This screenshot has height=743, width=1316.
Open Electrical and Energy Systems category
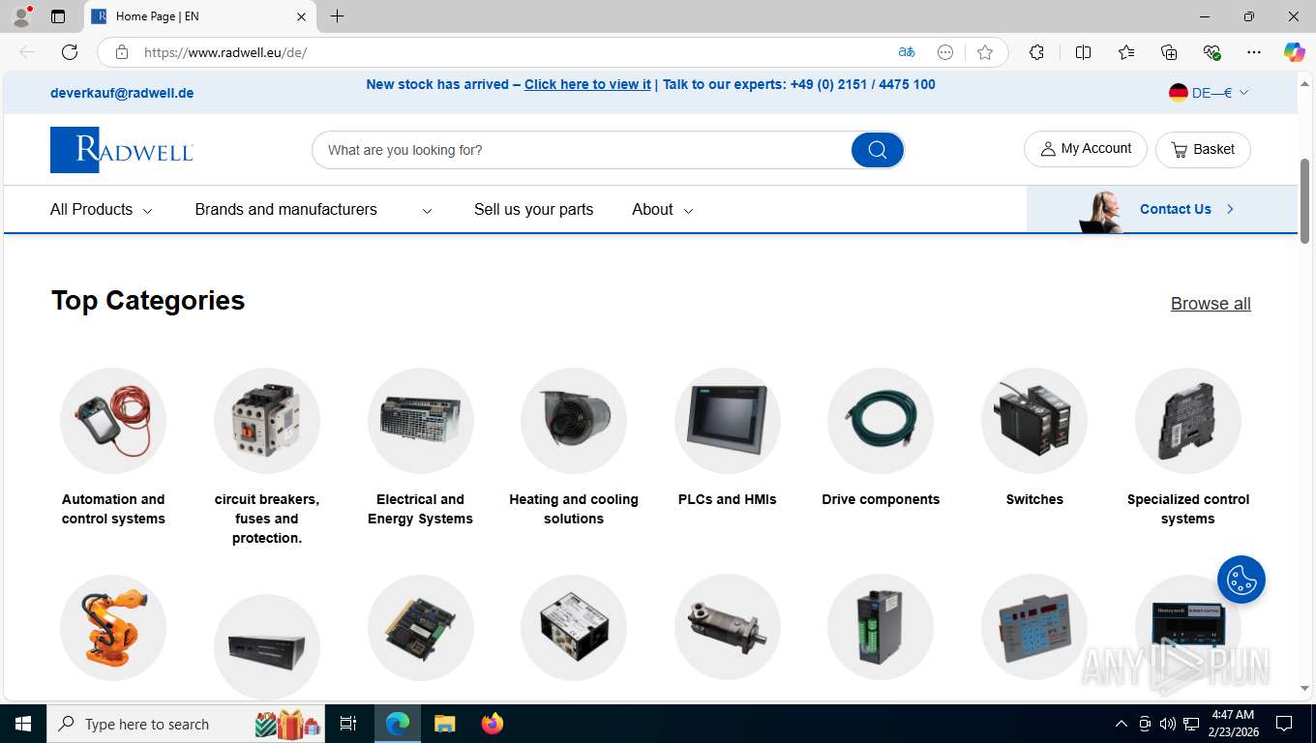pyautogui.click(x=420, y=447)
